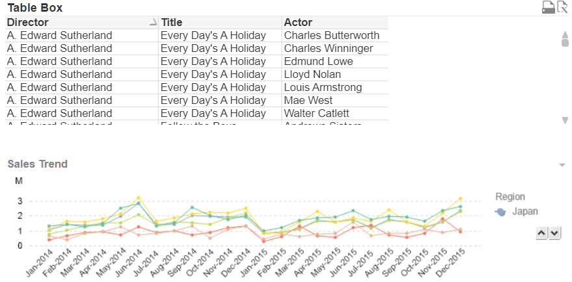Select the Charles Butterworth actor cell
The image size is (572, 282).
[x=331, y=35]
